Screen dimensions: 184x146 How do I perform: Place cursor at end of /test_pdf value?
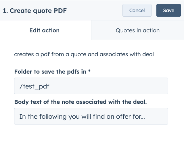[x=50, y=86]
